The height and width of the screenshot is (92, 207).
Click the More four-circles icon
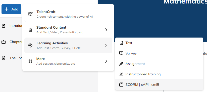pyautogui.click(x=30, y=61)
